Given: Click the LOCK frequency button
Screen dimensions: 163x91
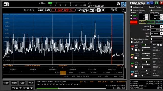Looking at the screenshot, I should tap(48, 10).
